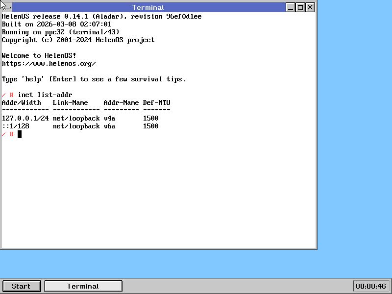Click the empty blue desktop background
This screenshot has height=294, width=392.
pyautogui.click(x=353, y=147)
